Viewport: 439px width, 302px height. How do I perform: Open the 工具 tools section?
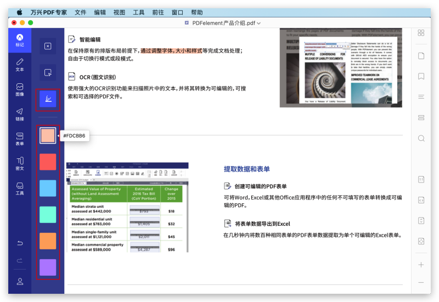point(20,189)
